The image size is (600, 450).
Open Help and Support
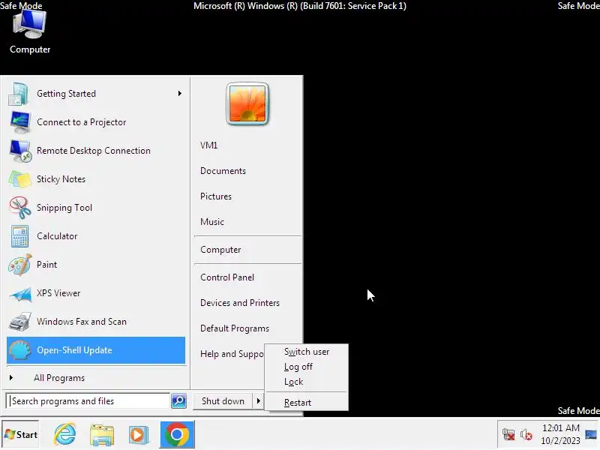pyautogui.click(x=232, y=354)
